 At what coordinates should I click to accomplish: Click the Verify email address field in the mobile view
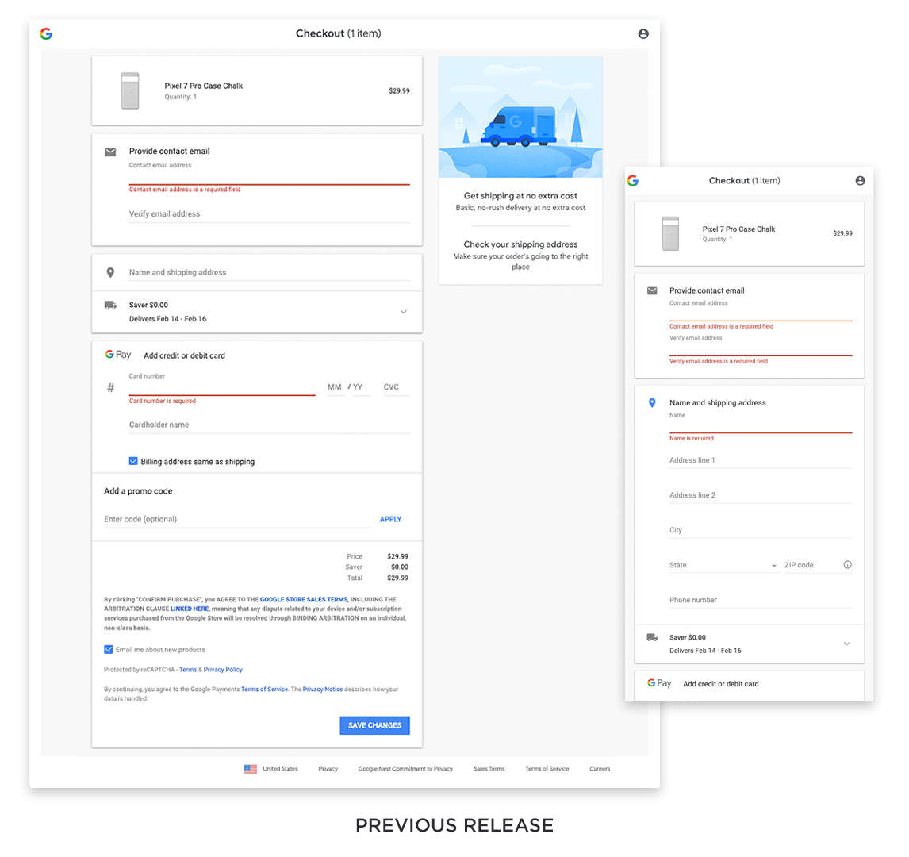point(761,348)
